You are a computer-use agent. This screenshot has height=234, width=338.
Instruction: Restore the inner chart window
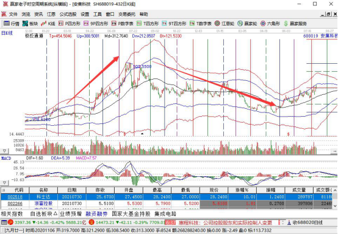pyautogui.click(x=328, y=15)
